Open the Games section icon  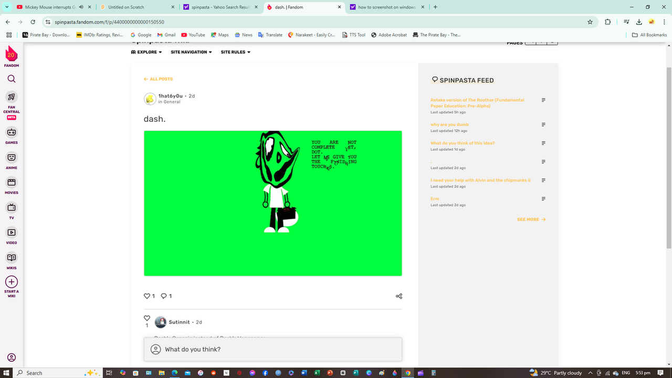point(12,132)
